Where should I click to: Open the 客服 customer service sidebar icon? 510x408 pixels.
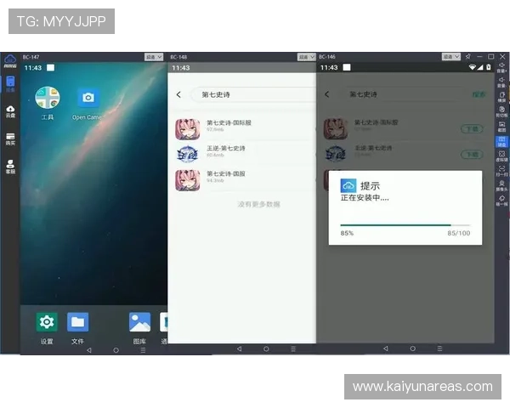10,167
